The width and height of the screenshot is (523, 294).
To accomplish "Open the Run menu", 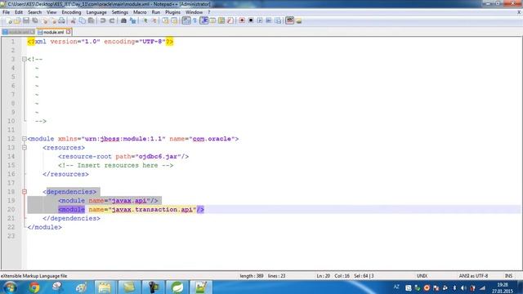I will pos(156,12).
